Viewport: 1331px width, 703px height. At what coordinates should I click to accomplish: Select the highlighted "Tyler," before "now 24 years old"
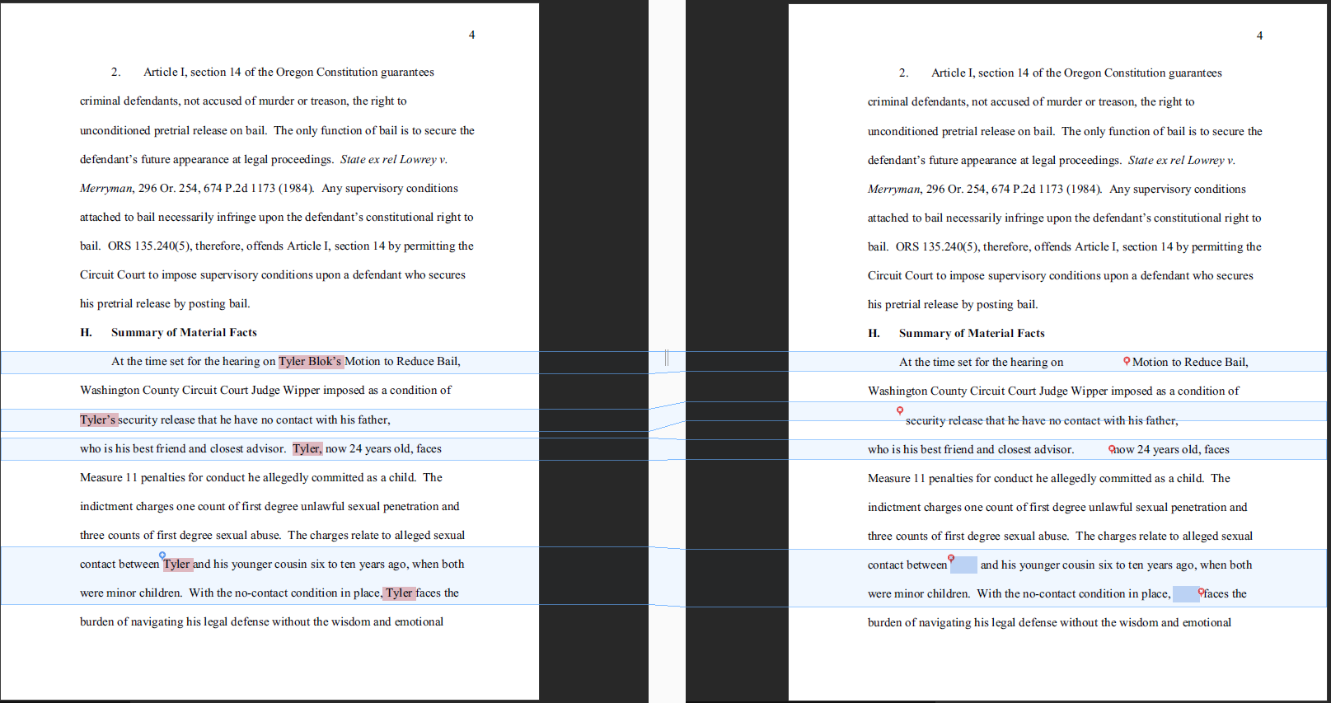(307, 449)
